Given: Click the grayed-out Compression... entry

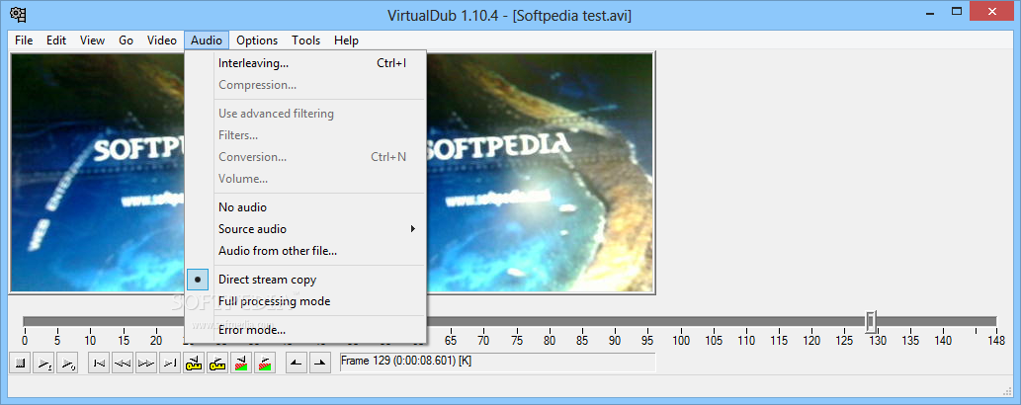Looking at the screenshot, I should [306, 85].
